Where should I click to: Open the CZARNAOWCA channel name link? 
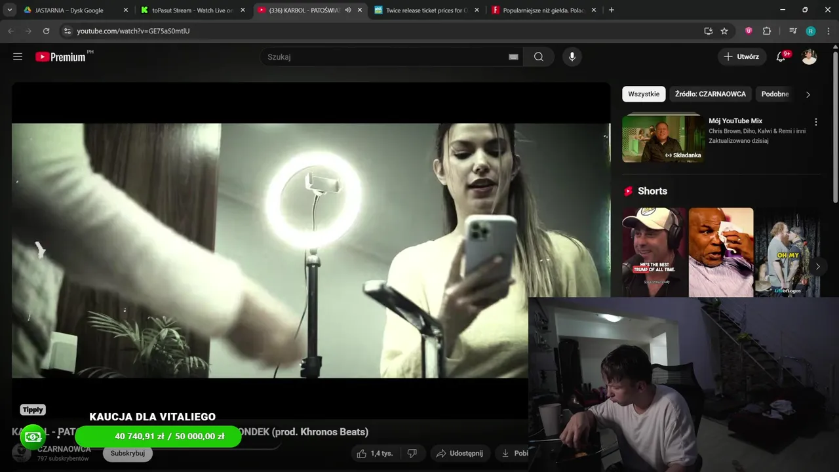click(64, 449)
